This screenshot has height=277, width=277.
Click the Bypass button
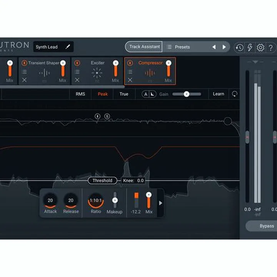click(x=262, y=226)
